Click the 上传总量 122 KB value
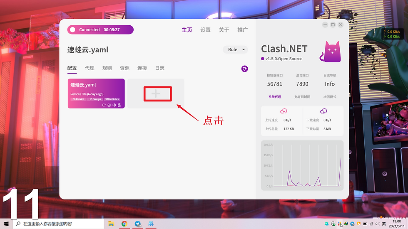 coord(289,129)
